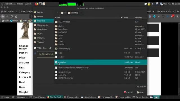The image size is (180, 101).
Task: Click Open to upload selected file
Action: pos(141,92)
